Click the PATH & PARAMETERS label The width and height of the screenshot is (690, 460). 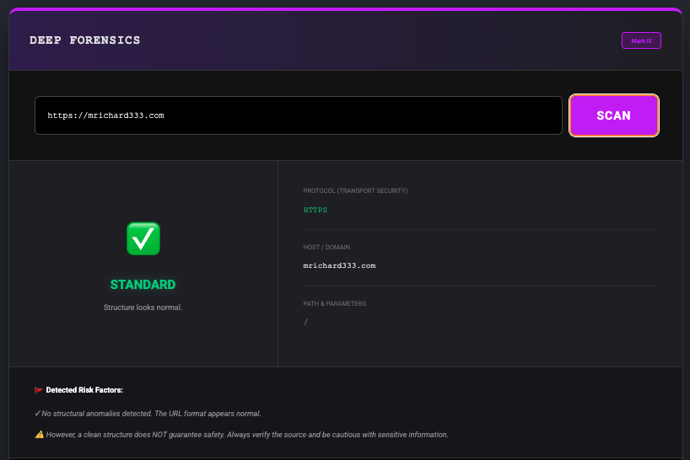coord(335,303)
